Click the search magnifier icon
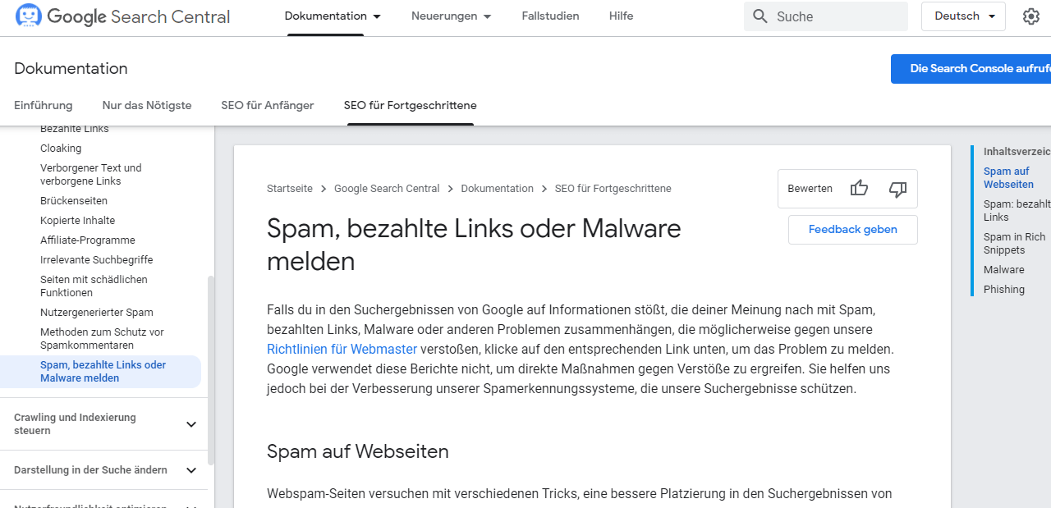Viewport: 1051px width, 508px height. coord(760,16)
